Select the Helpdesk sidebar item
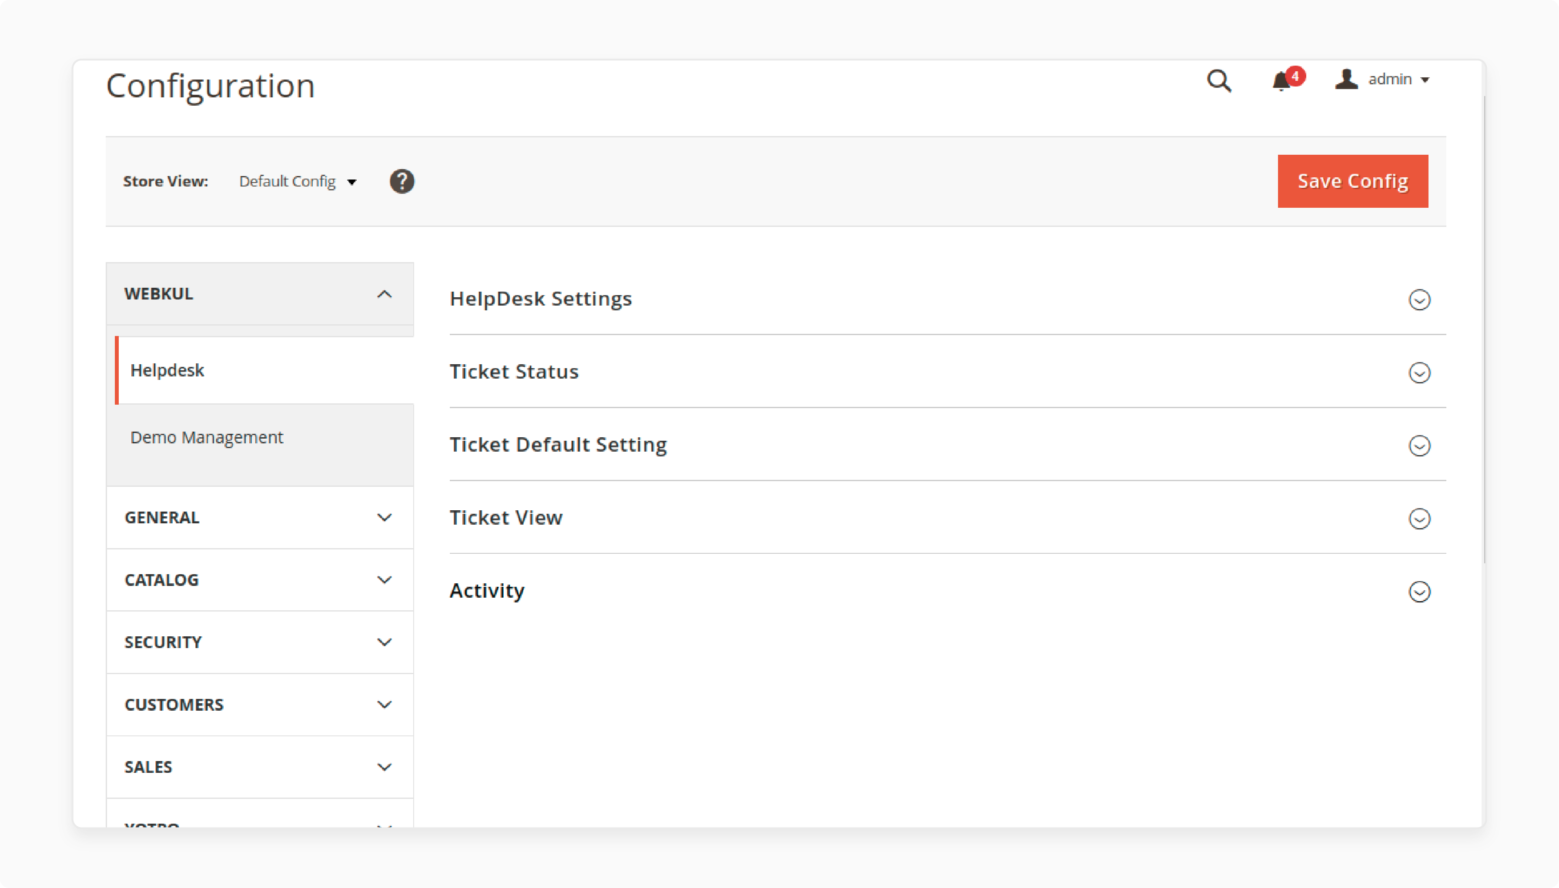The height and width of the screenshot is (888, 1559). (264, 370)
